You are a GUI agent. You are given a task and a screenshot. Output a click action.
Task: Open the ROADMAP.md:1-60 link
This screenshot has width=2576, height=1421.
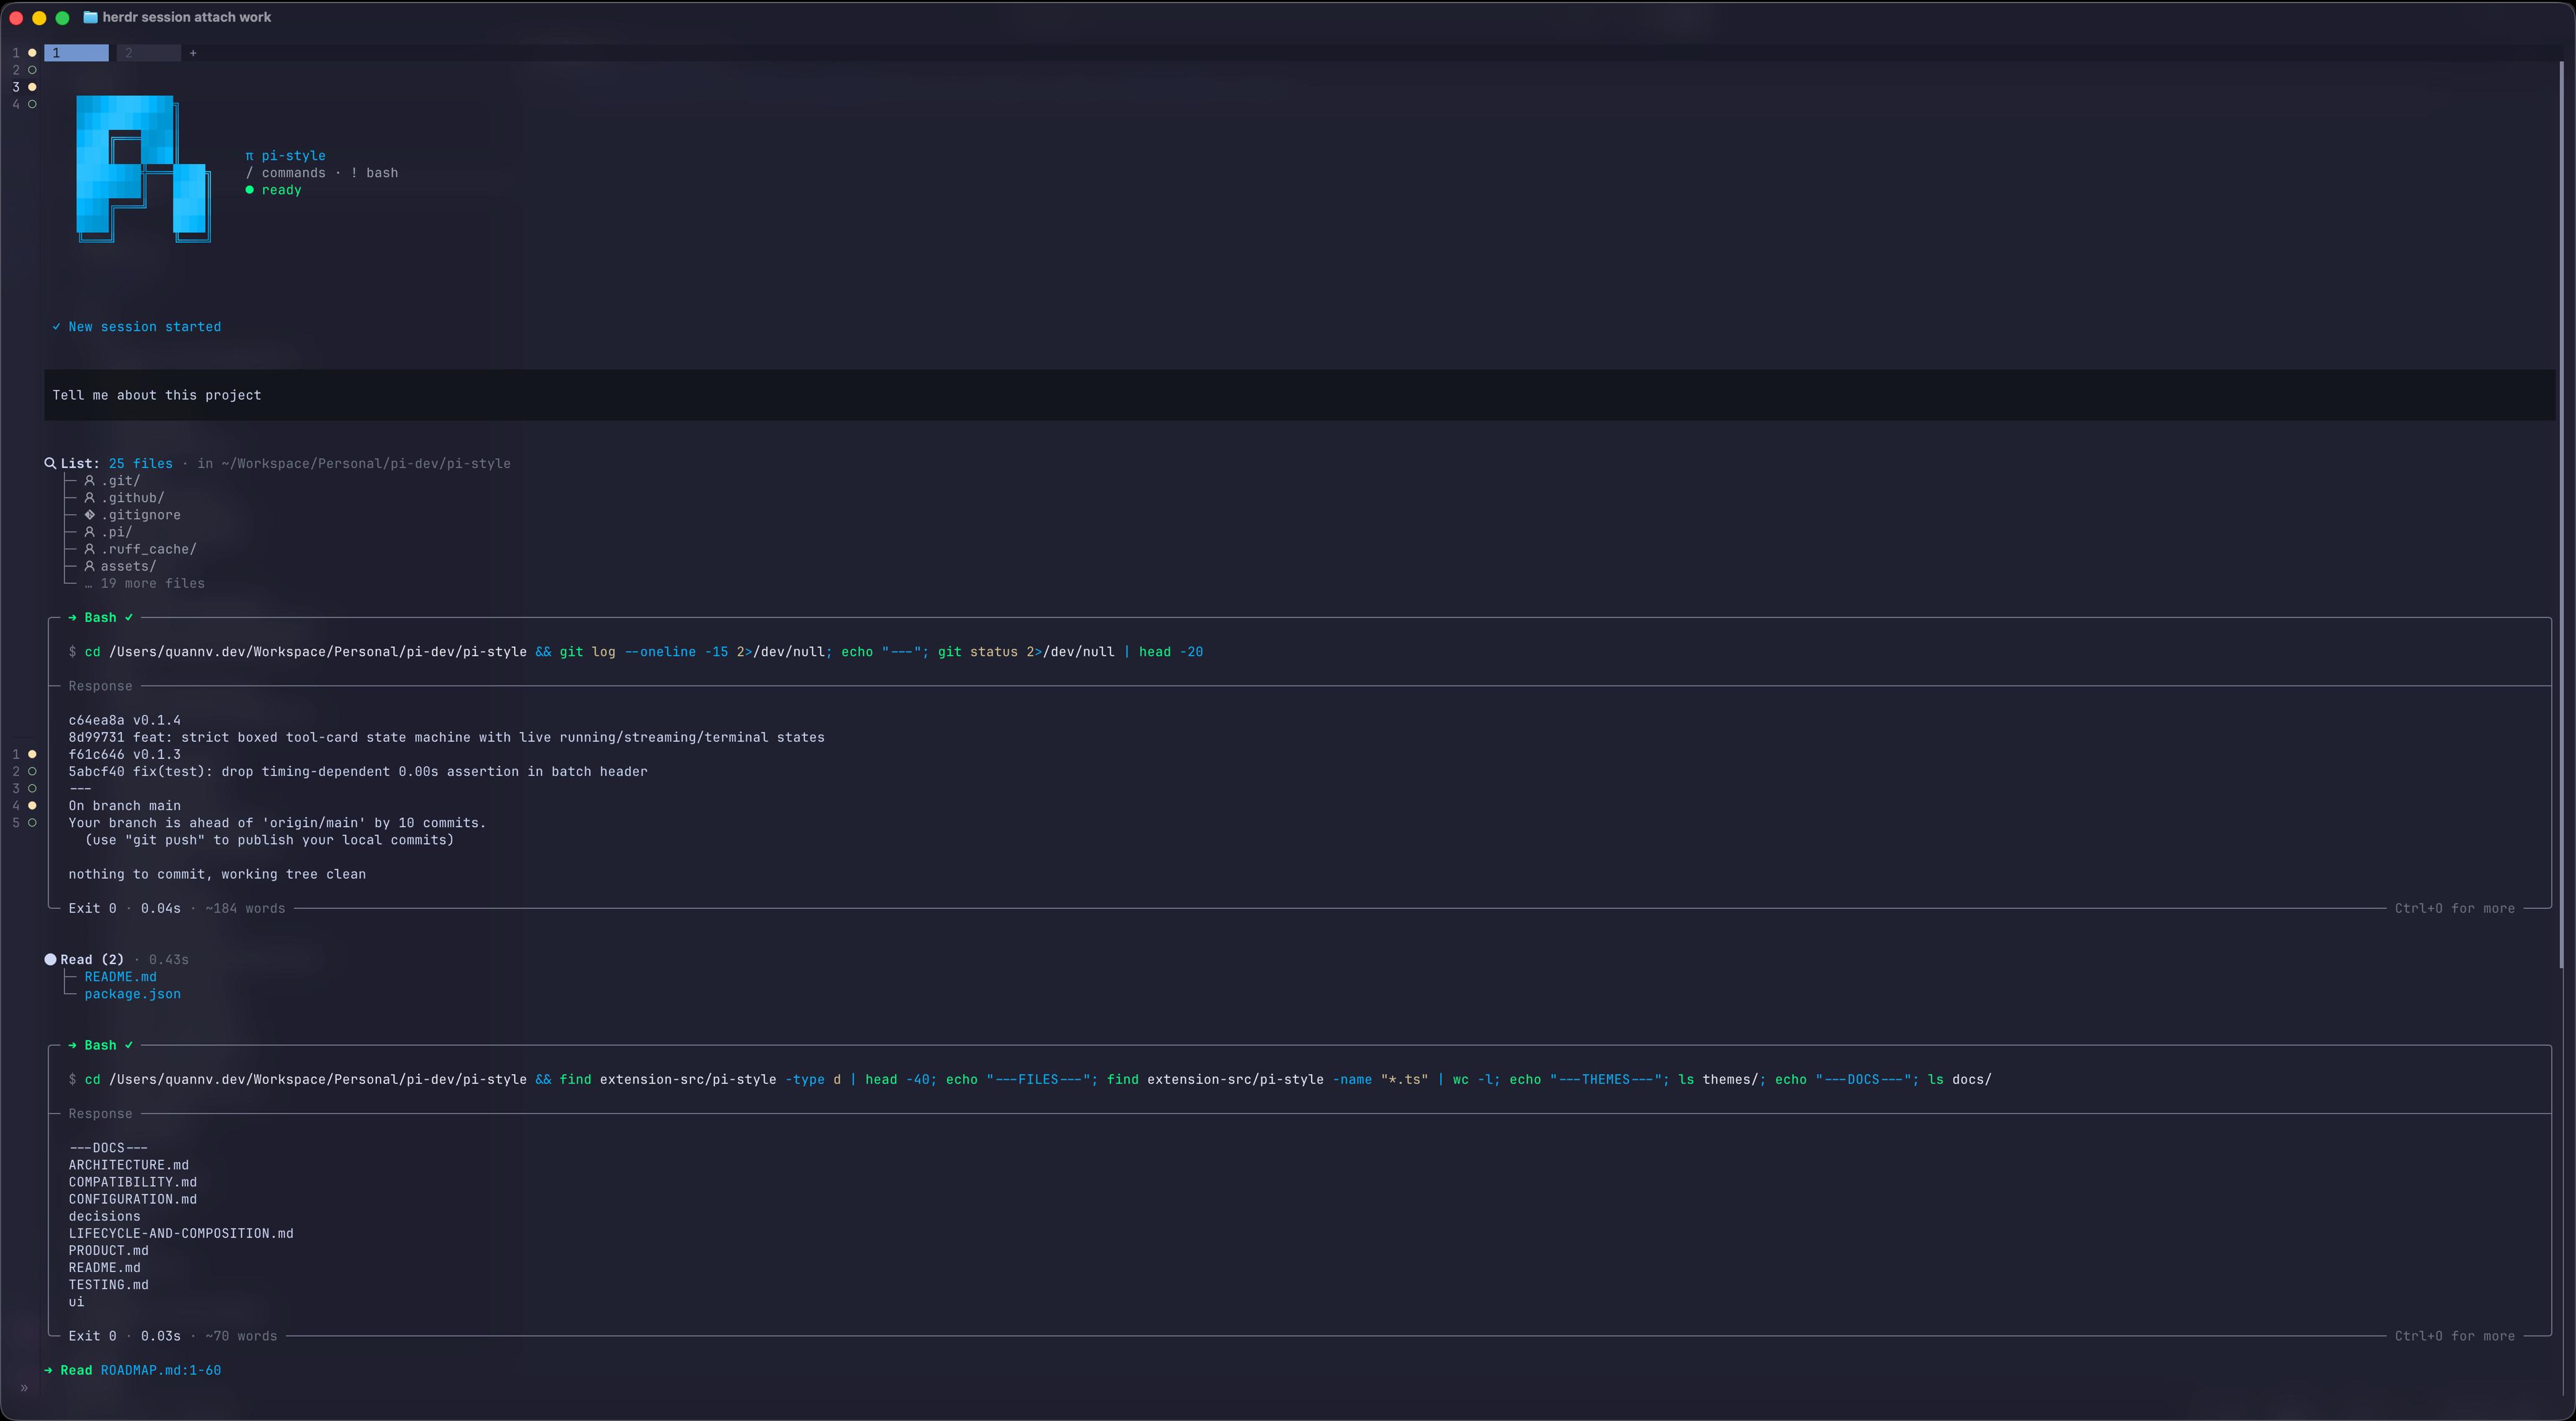(160, 1371)
